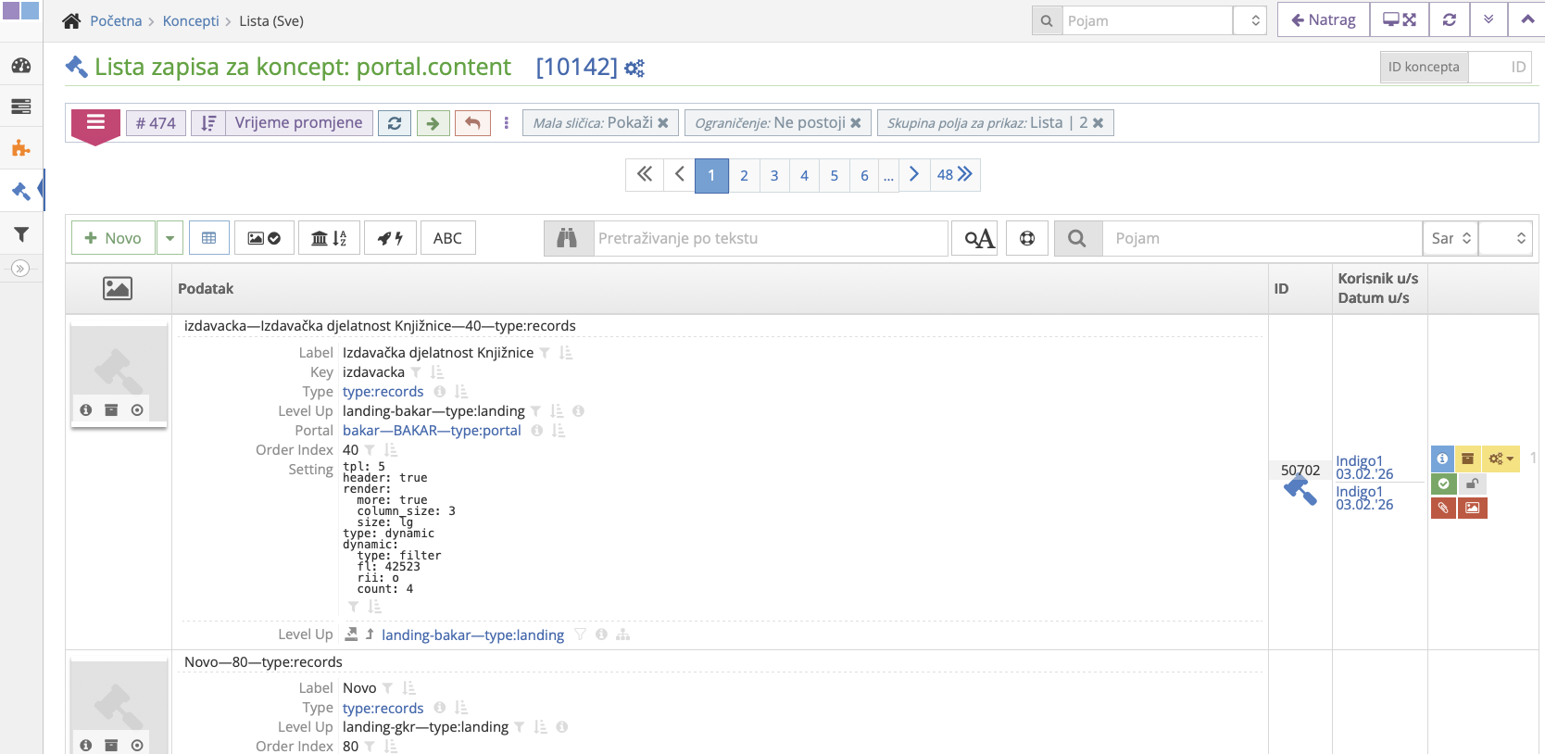Select page 2 in pagination
This screenshot has width=1545, height=754.
(x=744, y=175)
